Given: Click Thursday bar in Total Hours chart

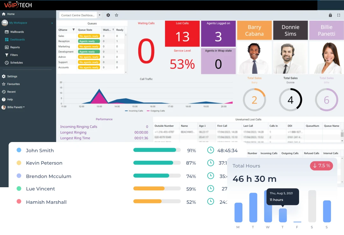Looking at the screenshot, I should [x=283, y=215].
